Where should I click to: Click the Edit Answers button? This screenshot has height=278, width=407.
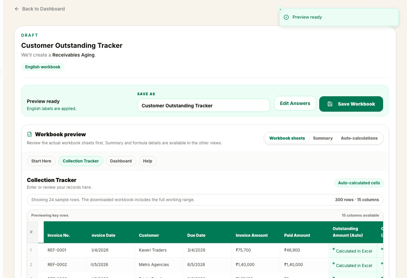(x=295, y=103)
